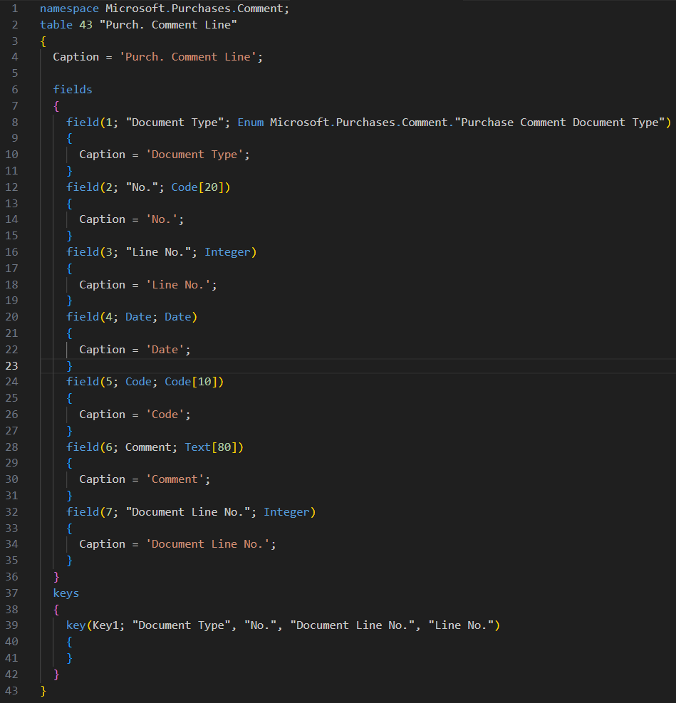The height and width of the screenshot is (703, 676).
Task: Click the 'keys' keyword
Action: [66, 593]
